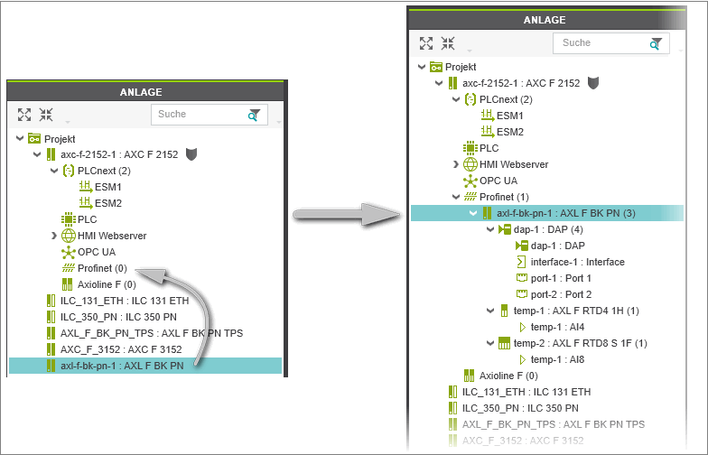This screenshot has height=455, width=708.
Task: Expand HMI Webserver in the right panel
Action: coord(456,164)
